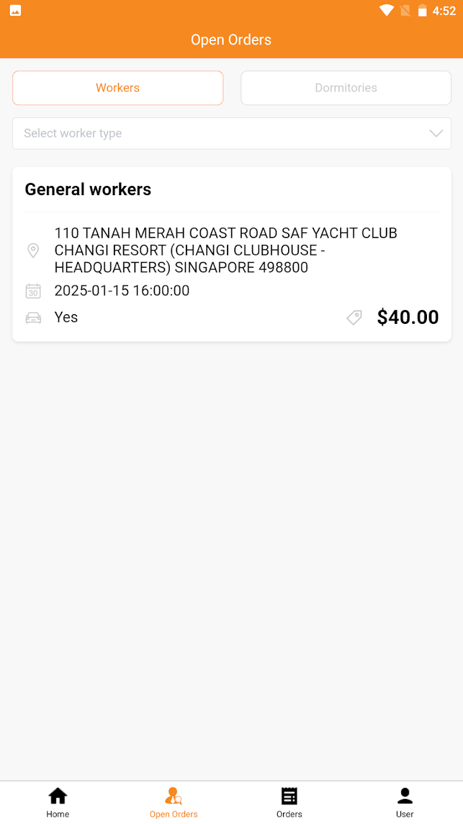Image resolution: width=463 pixels, height=824 pixels.
Task: Tap the Wi-Fi status icon
Action: point(386,10)
